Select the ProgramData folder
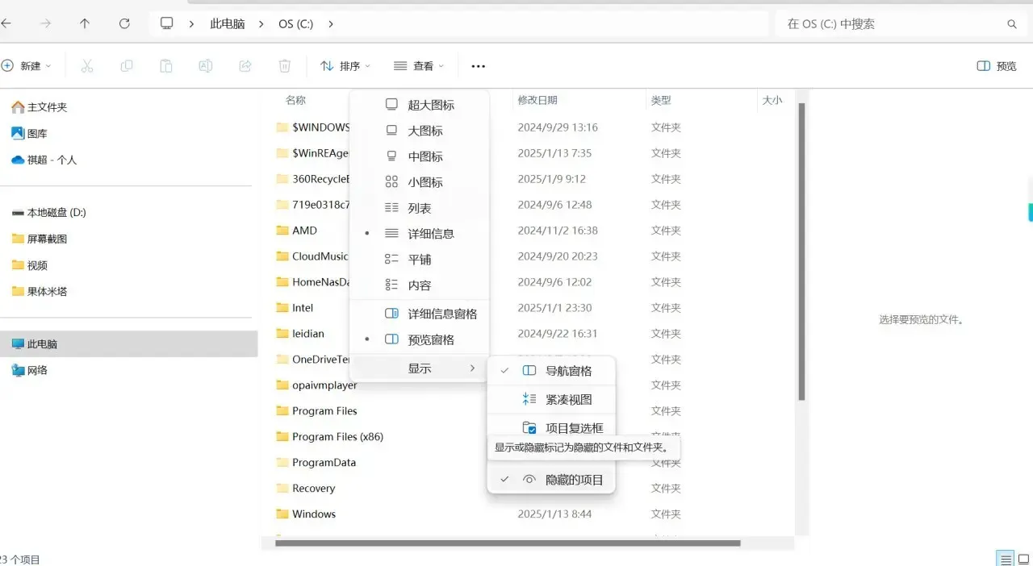 pos(324,463)
